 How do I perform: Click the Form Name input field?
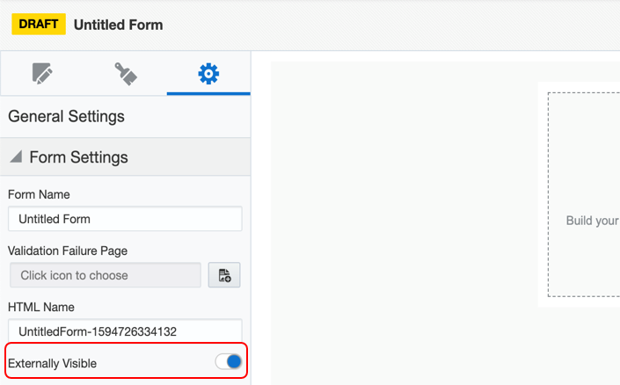[125, 219]
